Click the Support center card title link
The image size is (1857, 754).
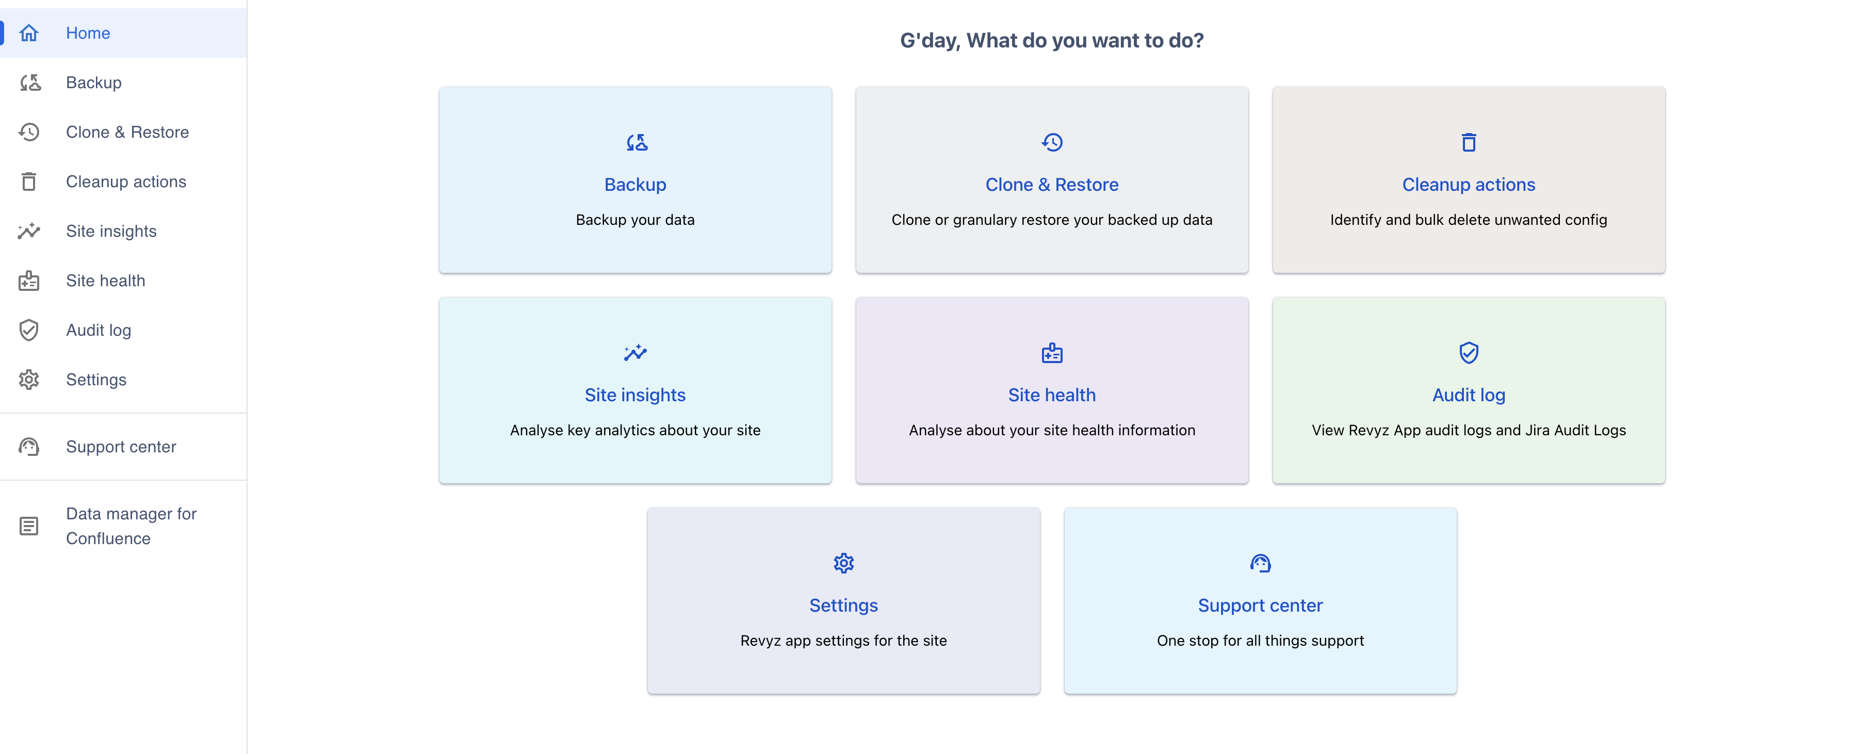coord(1260,605)
